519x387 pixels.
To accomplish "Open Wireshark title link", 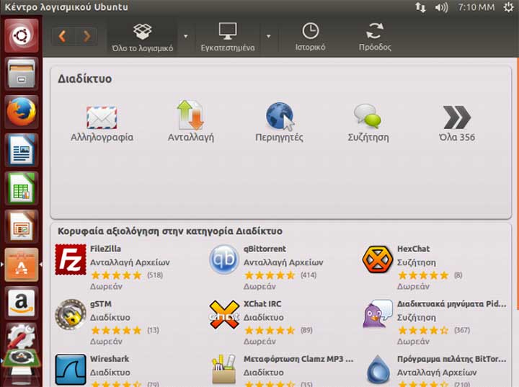I will [110, 359].
